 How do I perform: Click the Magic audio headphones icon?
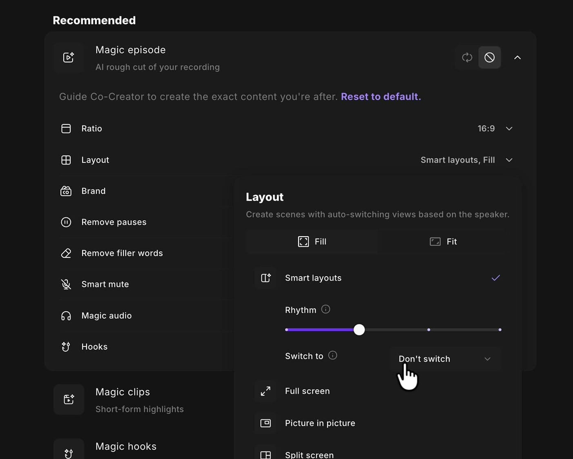pos(66,315)
